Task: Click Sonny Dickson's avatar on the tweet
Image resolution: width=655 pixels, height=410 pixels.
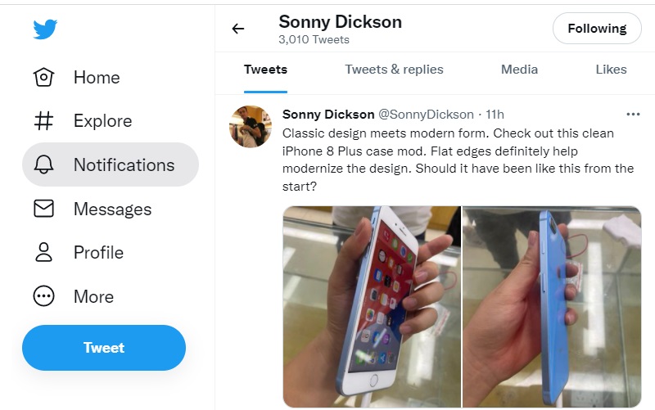Action: pos(251,127)
